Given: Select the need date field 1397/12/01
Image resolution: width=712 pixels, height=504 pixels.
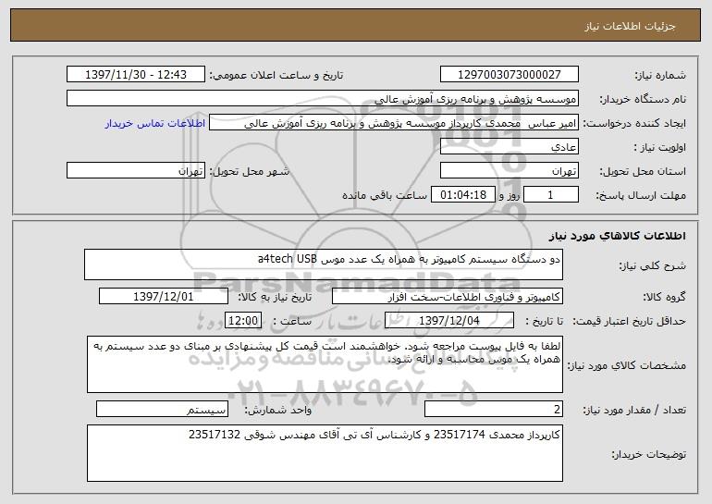Looking at the screenshot, I should pos(164,296).
